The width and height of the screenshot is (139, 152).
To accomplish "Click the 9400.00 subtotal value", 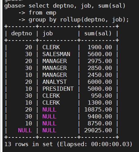I will tap(100, 117).
